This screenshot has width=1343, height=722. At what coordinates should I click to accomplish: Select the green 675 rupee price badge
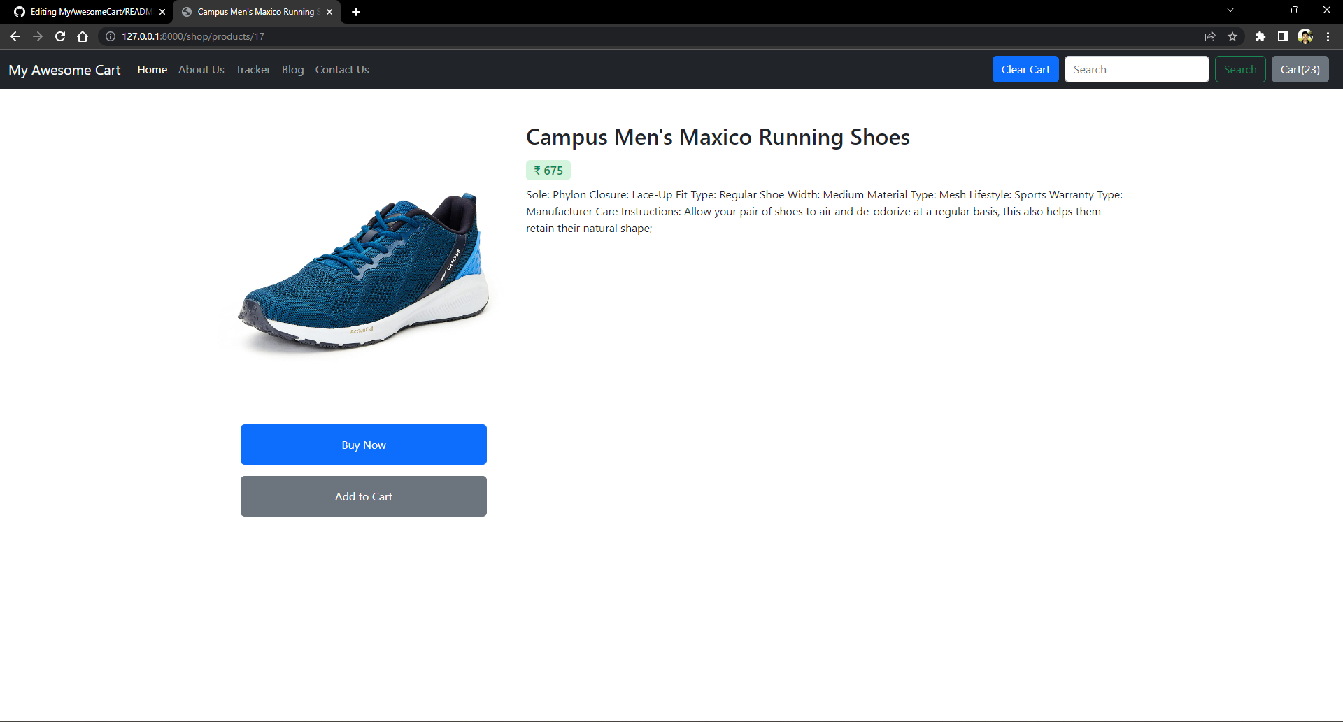(548, 170)
